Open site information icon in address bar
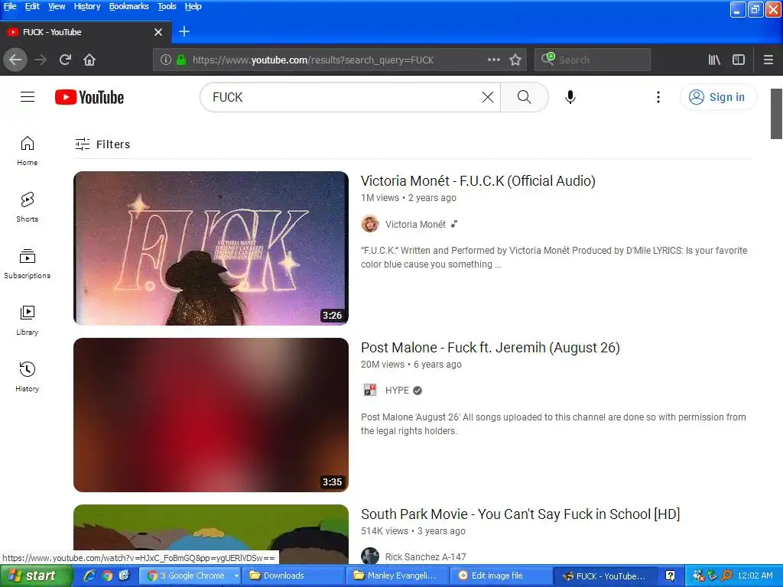783x587 pixels. pyautogui.click(x=166, y=60)
